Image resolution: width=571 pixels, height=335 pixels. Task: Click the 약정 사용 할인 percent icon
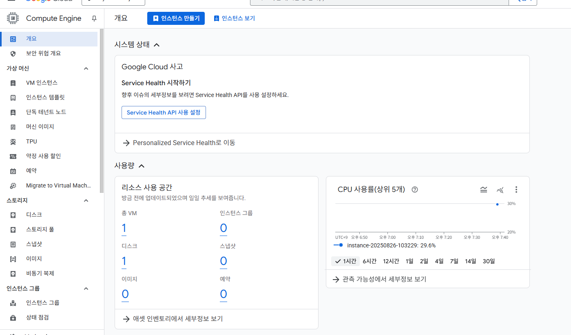point(13,156)
